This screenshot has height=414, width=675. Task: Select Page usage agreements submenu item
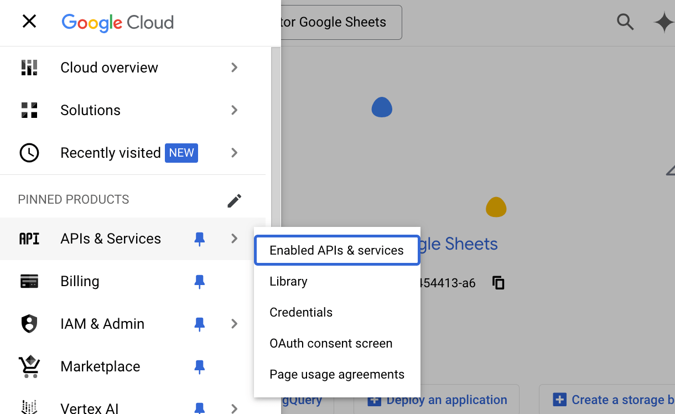337,374
